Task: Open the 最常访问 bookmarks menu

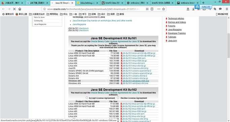Action: tap(8, 14)
